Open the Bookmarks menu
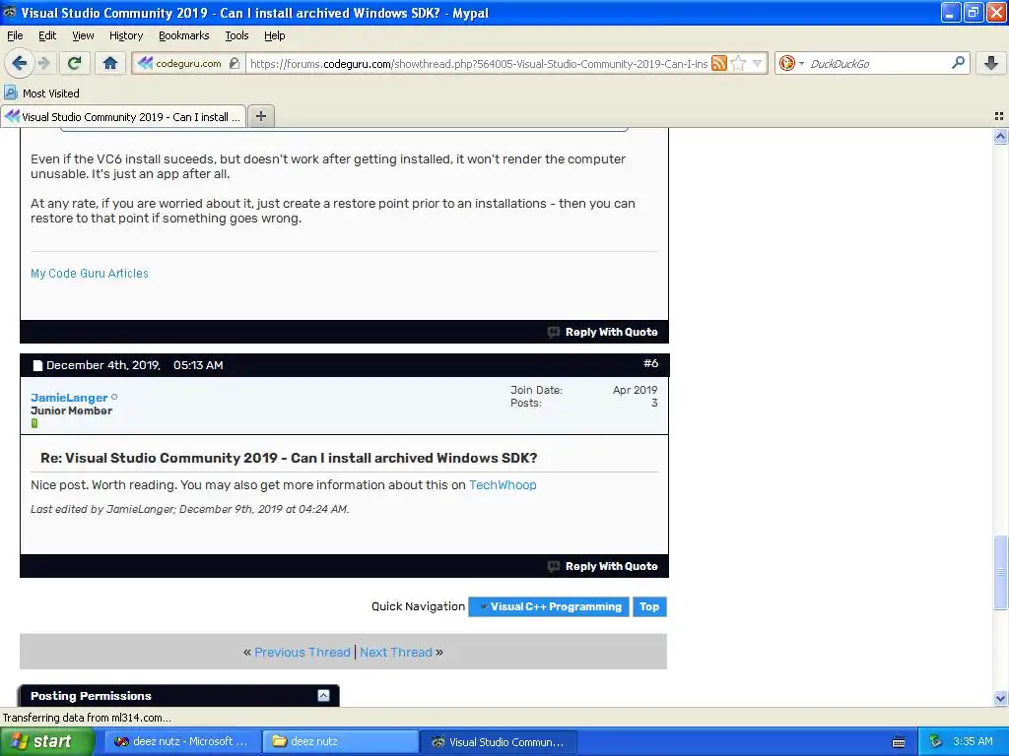 [x=184, y=35]
